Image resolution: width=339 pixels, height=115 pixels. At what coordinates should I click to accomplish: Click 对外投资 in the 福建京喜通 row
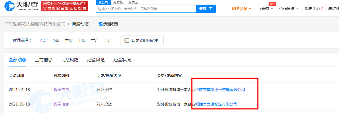pyautogui.click(x=104, y=104)
